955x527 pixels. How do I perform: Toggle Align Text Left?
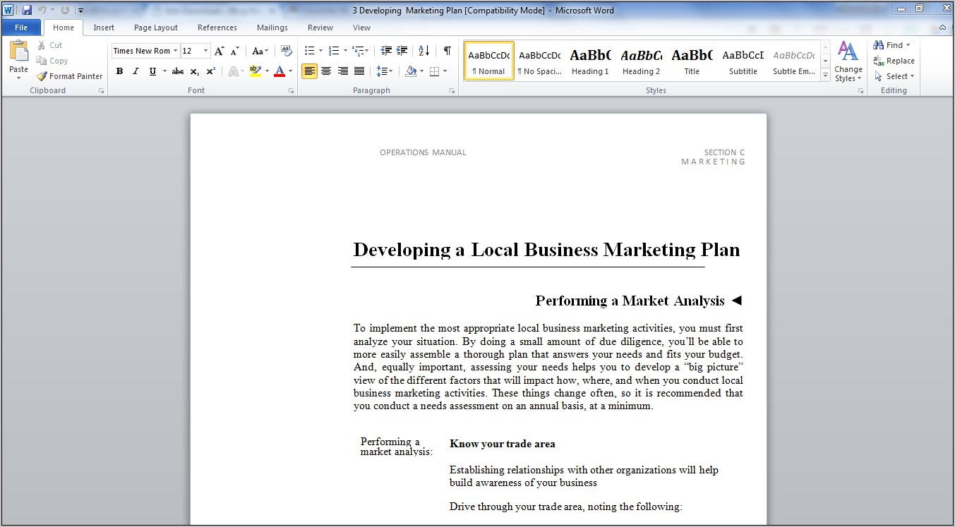309,71
